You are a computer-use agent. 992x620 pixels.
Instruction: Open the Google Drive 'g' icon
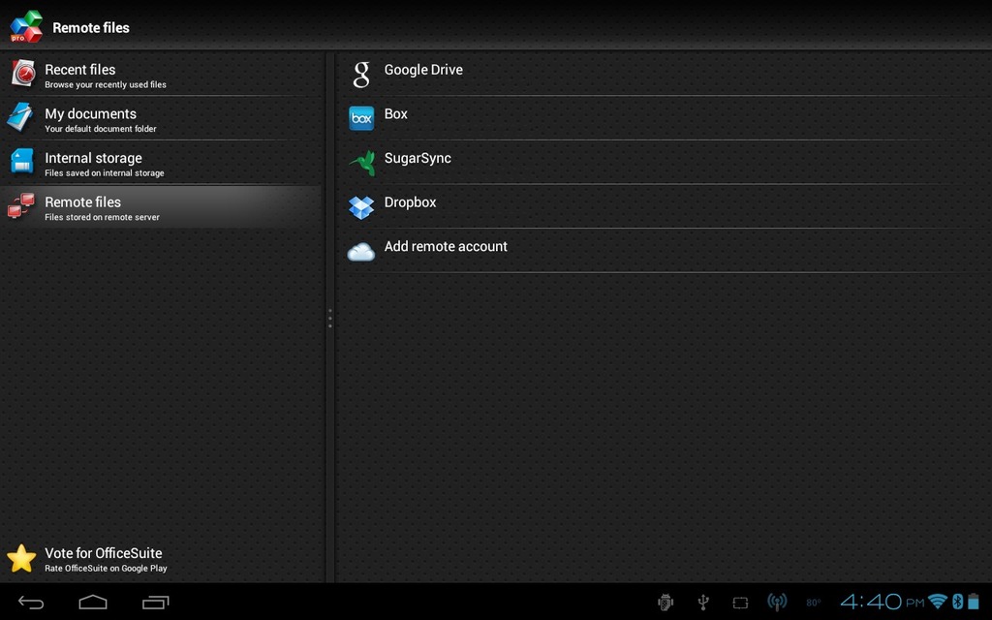coord(361,74)
